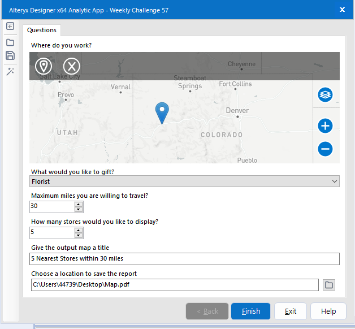This screenshot has width=355, height=329.
Task: Click the save sidebar icon
Action: (10, 55)
